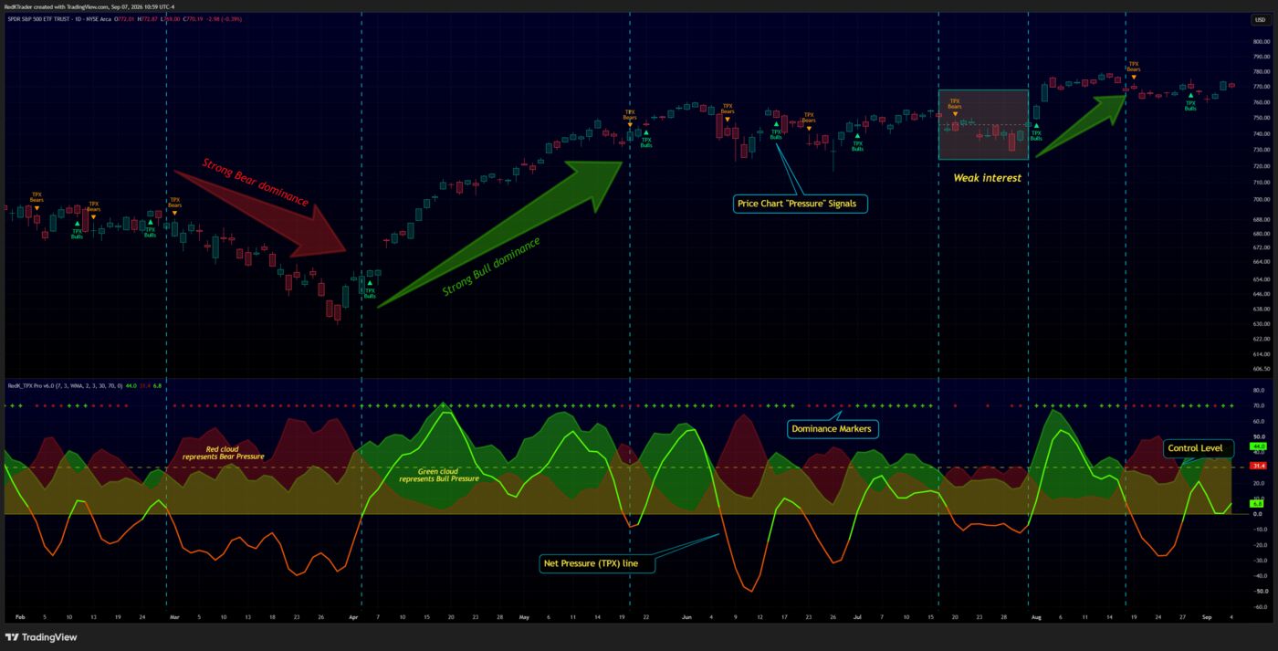
Task: Open the USD currency selector
Action: (1260, 19)
